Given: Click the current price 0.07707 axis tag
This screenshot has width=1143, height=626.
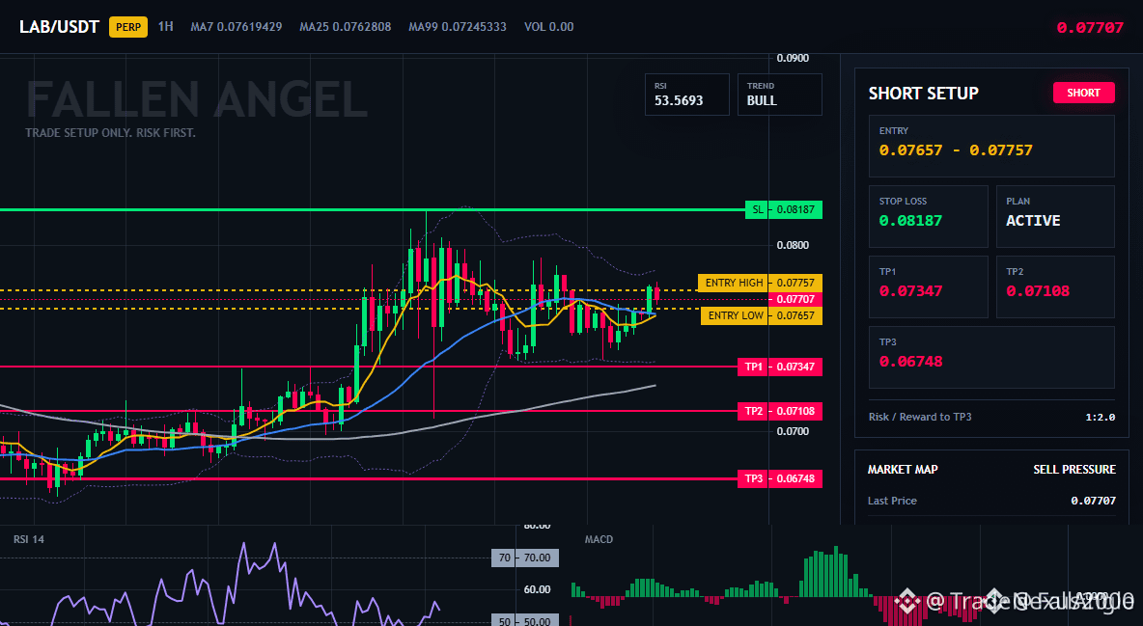Looking at the screenshot, I should [x=795, y=300].
